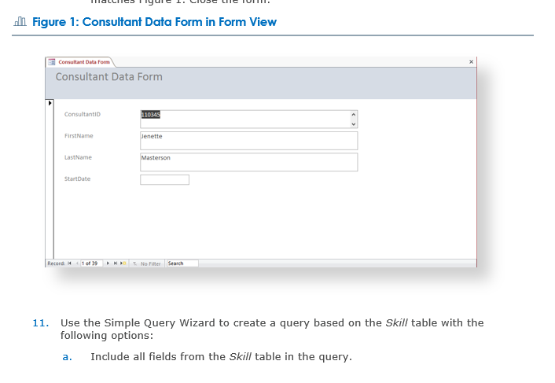
Task: Create a new blank record
Action: (x=123, y=263)
